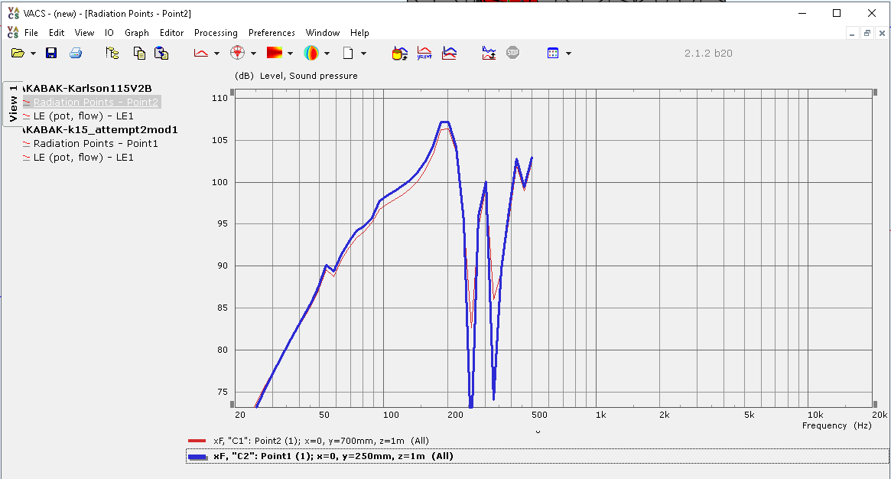Viewport: 891px width, 479px height.
Task: Click the line graph chart icon
Action: [200, 53]
